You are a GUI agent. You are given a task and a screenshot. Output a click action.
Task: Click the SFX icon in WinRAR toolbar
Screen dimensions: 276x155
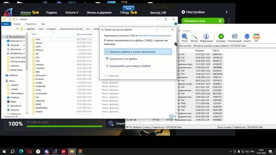click(257, 37)
